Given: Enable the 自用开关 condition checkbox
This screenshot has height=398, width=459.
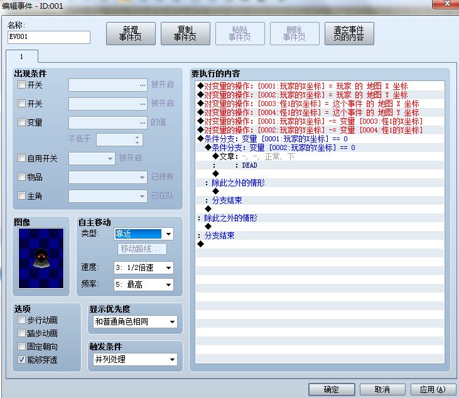Looking at the screenshot, I should [21, 158].
